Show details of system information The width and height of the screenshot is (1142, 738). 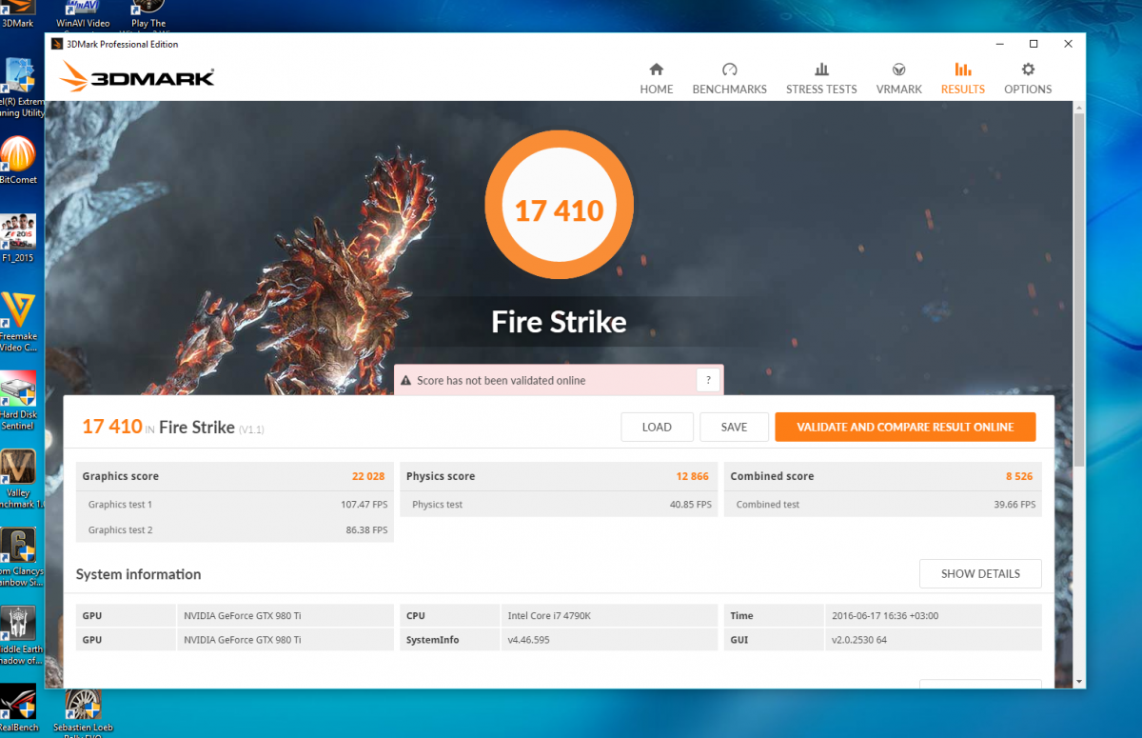980,573
